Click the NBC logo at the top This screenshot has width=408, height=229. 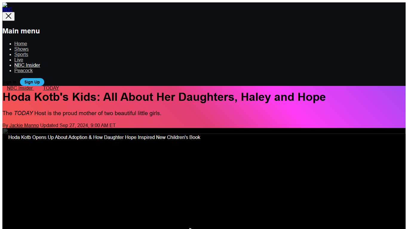7,7
